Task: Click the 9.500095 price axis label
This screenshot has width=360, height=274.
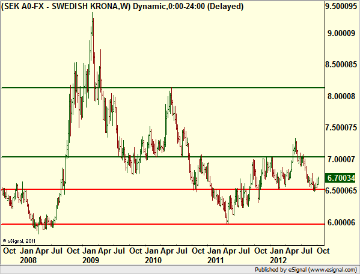Action: point(341,6)
